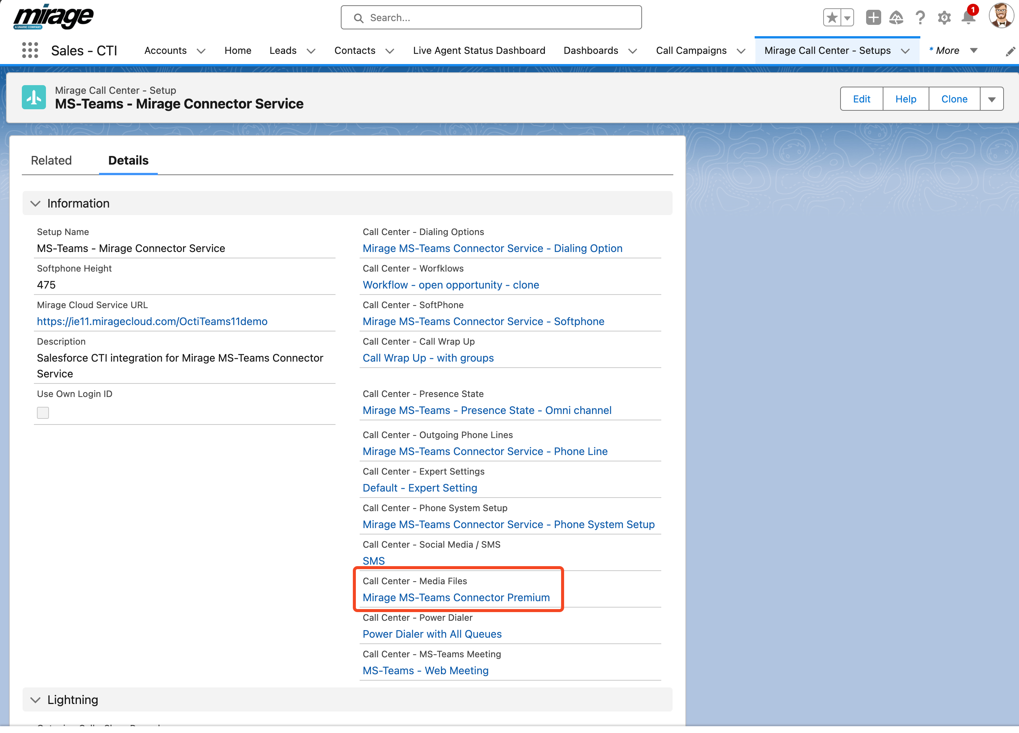Expand the Accounts tab dropdown chevron
The height and width of the screenshot is (733, 1019).
pos(201,51)
